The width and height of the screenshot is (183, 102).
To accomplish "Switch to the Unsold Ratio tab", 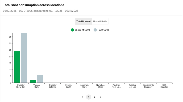I will [100, 21].
